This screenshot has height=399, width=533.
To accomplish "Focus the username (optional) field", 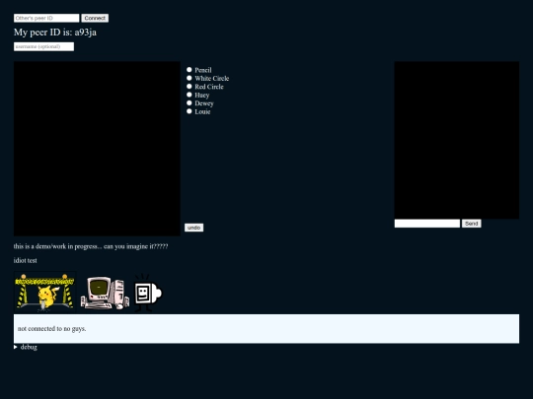I will (x=43, y=46).
